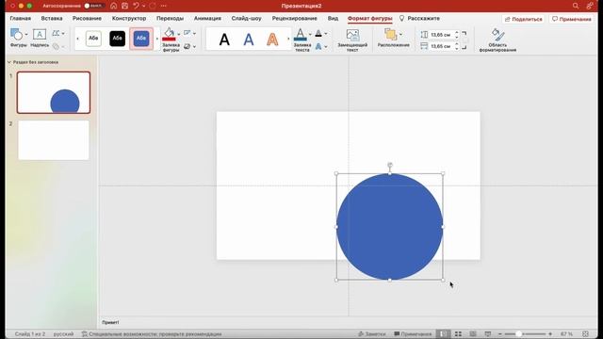Apply the blue Абв shape style

click(141, 39)
